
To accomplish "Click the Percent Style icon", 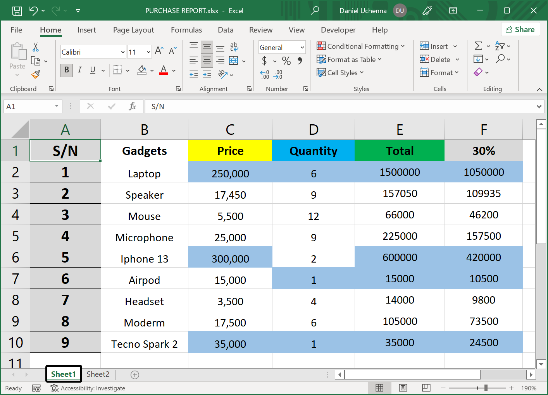I will 286,61.
